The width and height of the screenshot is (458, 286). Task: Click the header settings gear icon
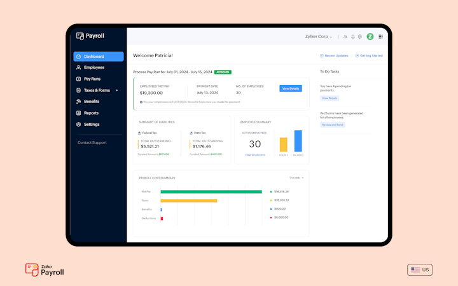click(x=360, y=36)
